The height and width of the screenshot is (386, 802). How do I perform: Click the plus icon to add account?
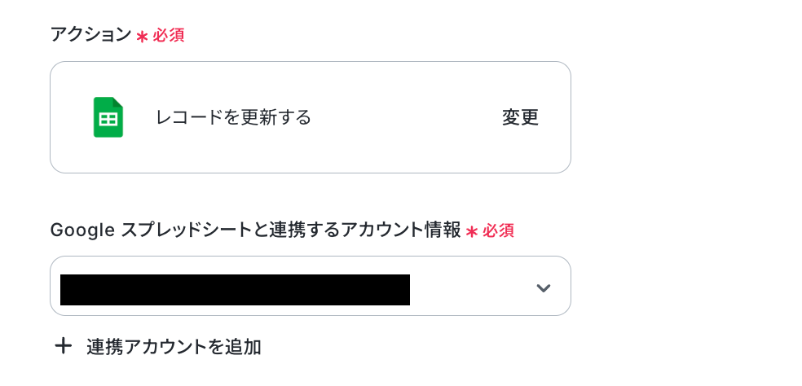63,346
